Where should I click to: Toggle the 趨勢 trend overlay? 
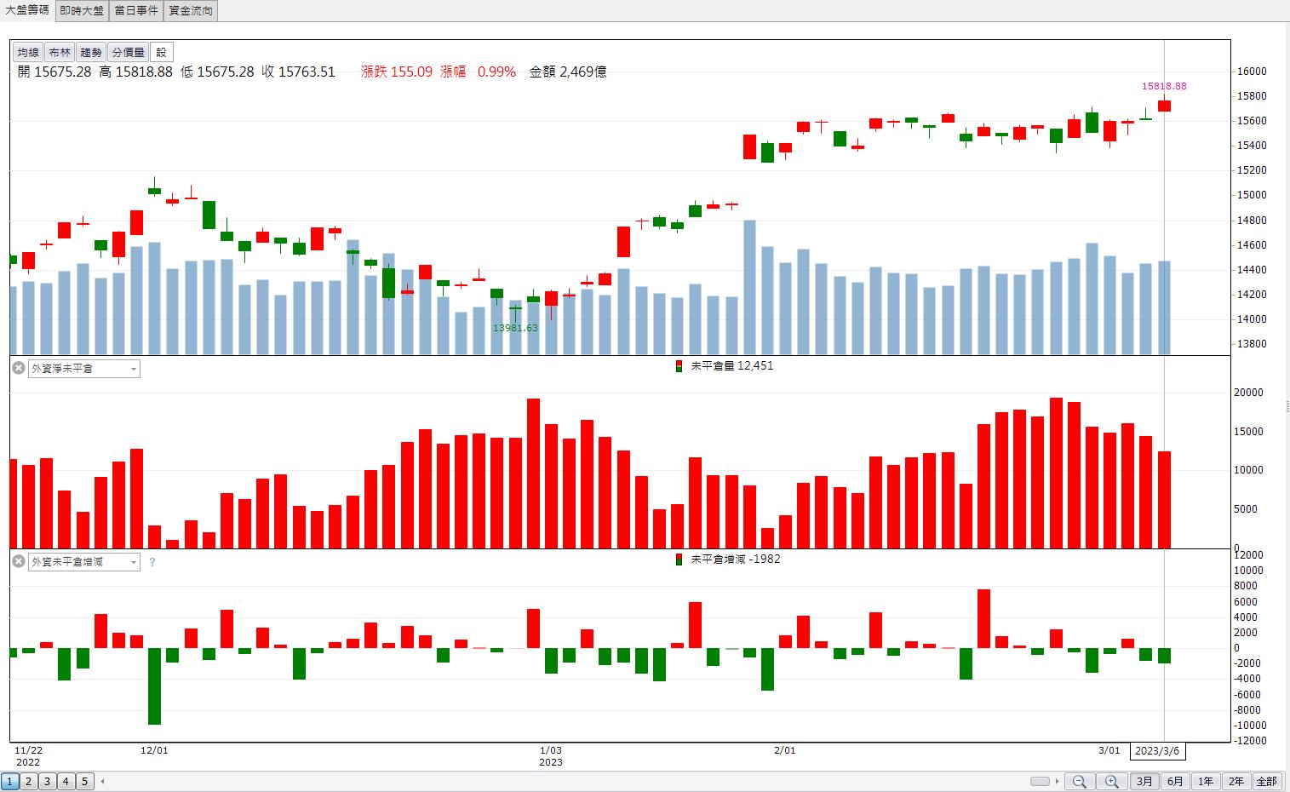click(91, 53)
